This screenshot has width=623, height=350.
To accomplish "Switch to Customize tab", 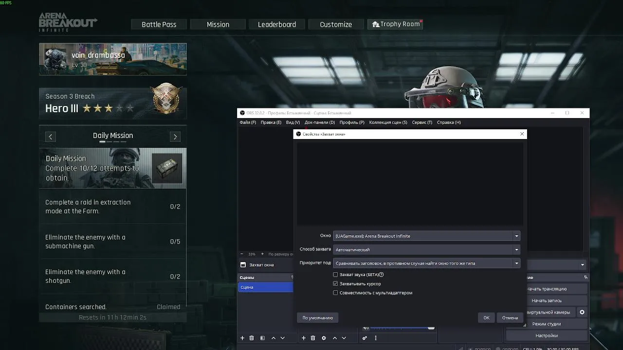I will (336, 24).
